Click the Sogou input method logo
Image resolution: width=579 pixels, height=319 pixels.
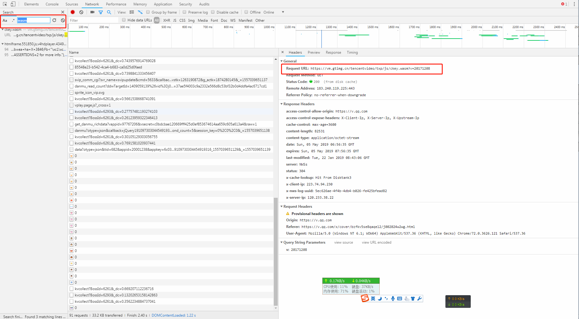[365, 298]
